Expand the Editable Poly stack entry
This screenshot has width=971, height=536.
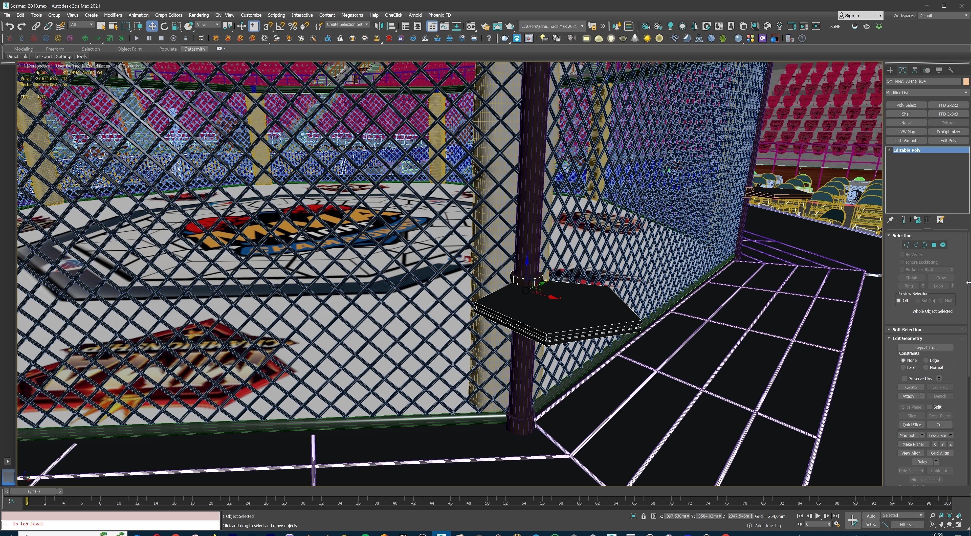(890, 150)
